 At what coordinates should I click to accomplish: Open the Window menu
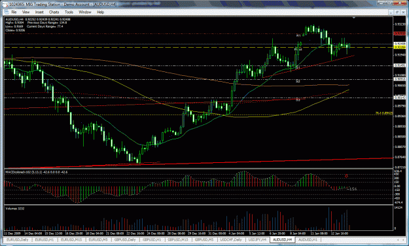click(x=85, y=12)
